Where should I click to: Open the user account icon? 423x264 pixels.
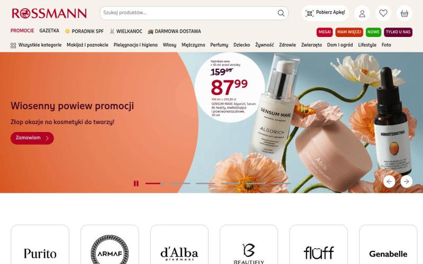tap(362, 13)
